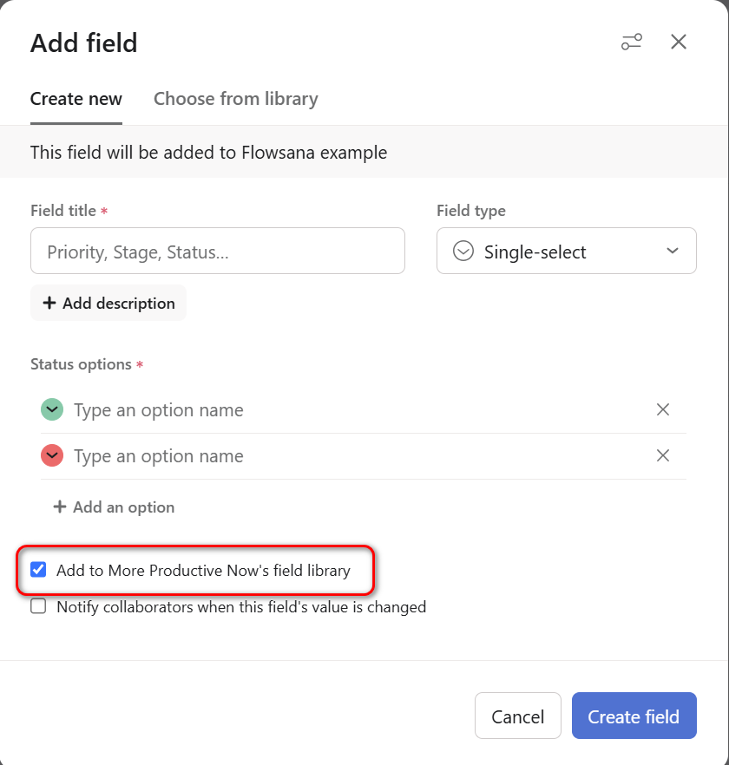
Task: Enable Notify collaborators when value changes
Action: [38, 606]
